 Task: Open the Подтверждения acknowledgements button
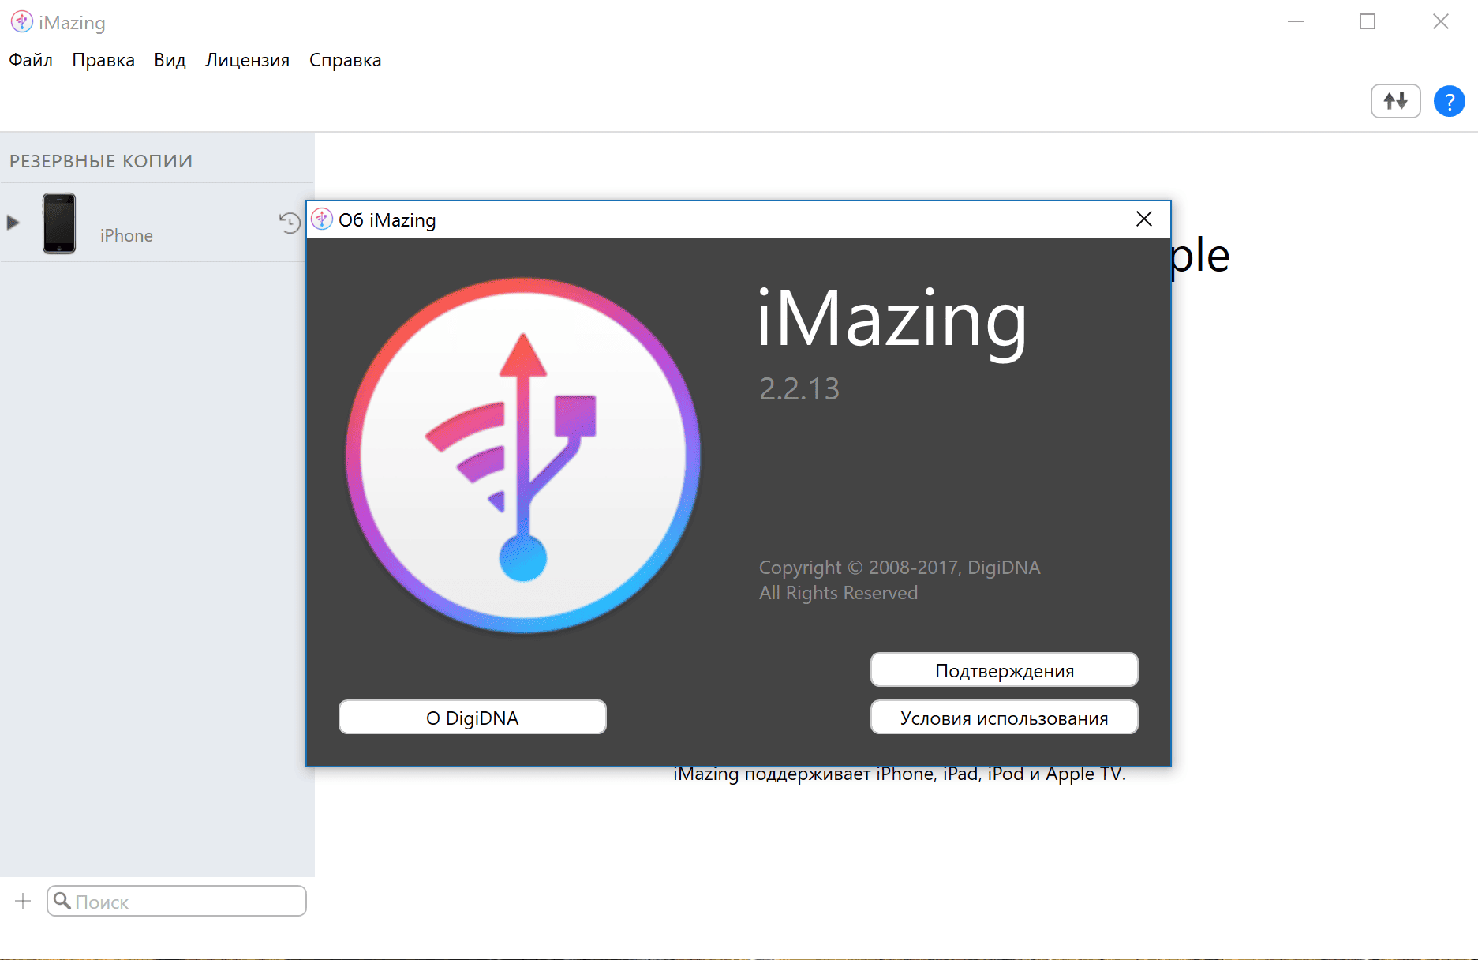[x=1004, y=669]
